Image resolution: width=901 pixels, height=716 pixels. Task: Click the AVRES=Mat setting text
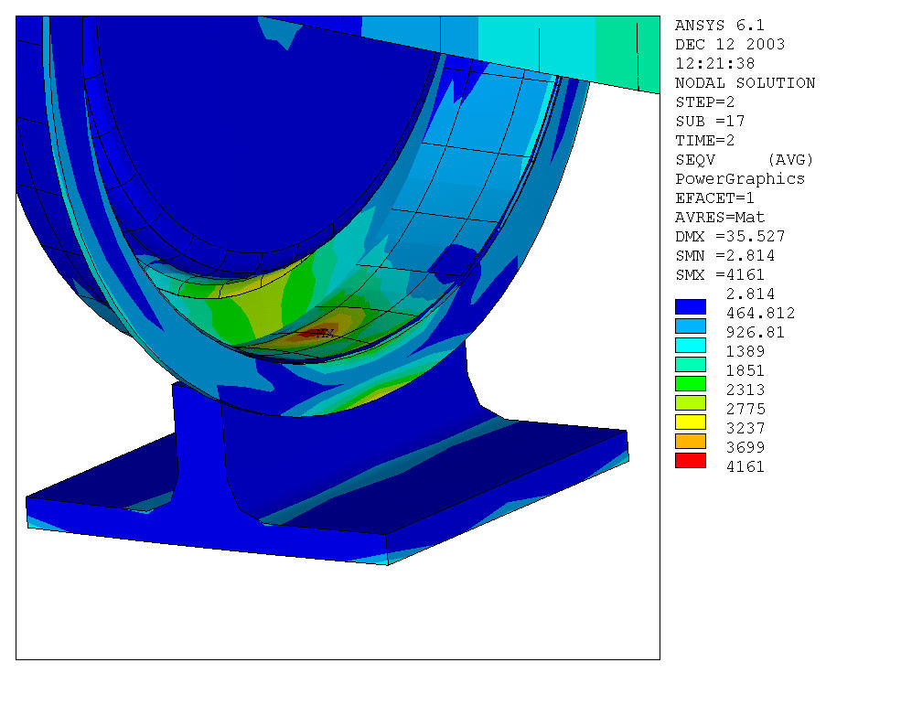pos(719,218)
